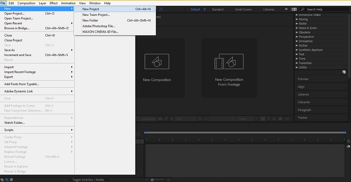This screenshot has height=182, width=351.
Task: Show more workspaces with the overflow chevron
Action: click(x=286, y=9)
